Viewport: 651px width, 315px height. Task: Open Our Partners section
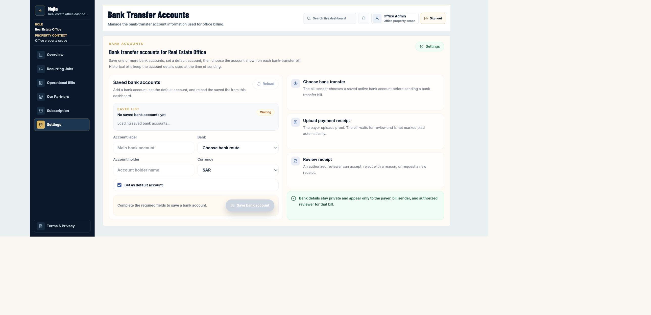click(62, 97)
